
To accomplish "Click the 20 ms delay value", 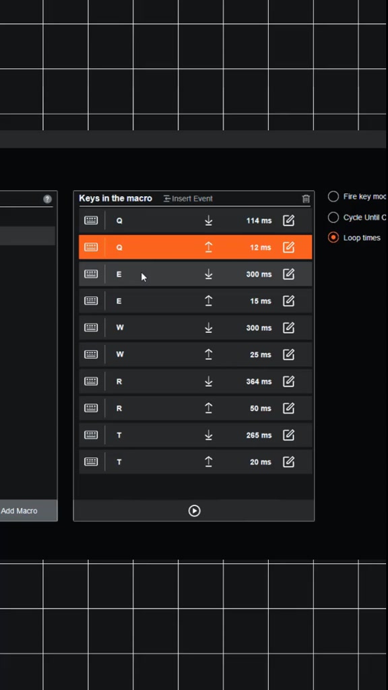I will click(x=261, y=462).
